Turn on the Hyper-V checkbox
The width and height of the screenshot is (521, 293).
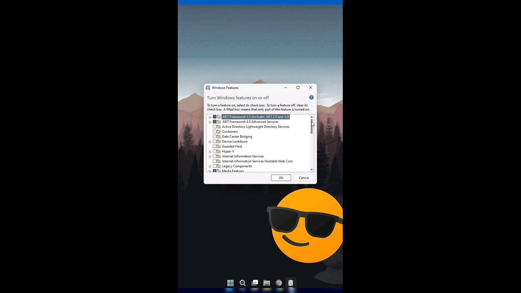coord(215,151)
